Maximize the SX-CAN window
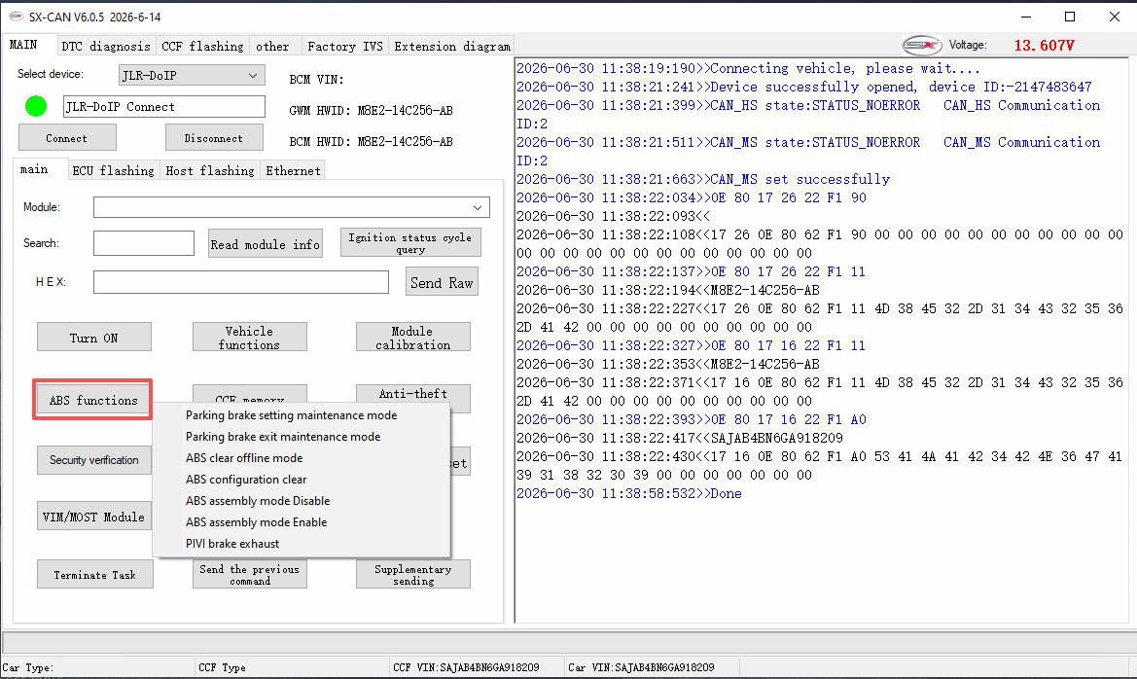Viewport: 1137px width, 679px height. coord(1070,17)
